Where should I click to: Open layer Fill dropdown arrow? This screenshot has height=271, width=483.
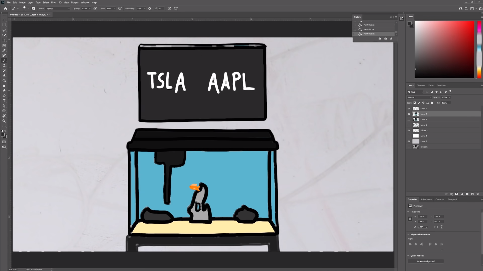[450, 103]
